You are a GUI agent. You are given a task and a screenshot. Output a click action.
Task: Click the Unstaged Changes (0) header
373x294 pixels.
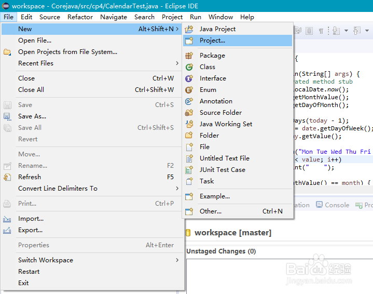[x=221, y=251]
